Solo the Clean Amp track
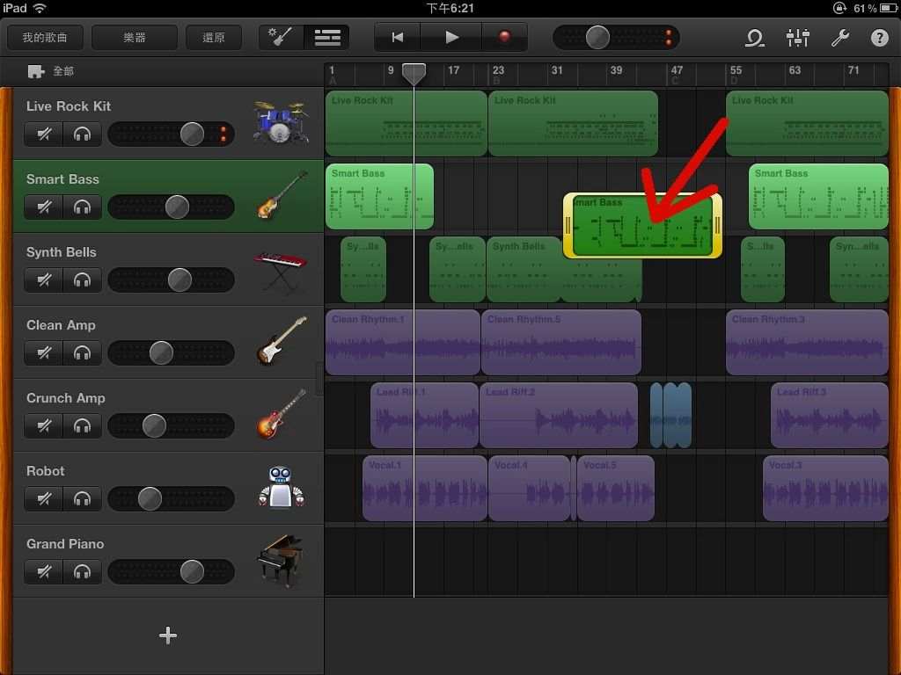Image resolution: width=901 pixels, height=675 pixels. (x=83, y=353)
